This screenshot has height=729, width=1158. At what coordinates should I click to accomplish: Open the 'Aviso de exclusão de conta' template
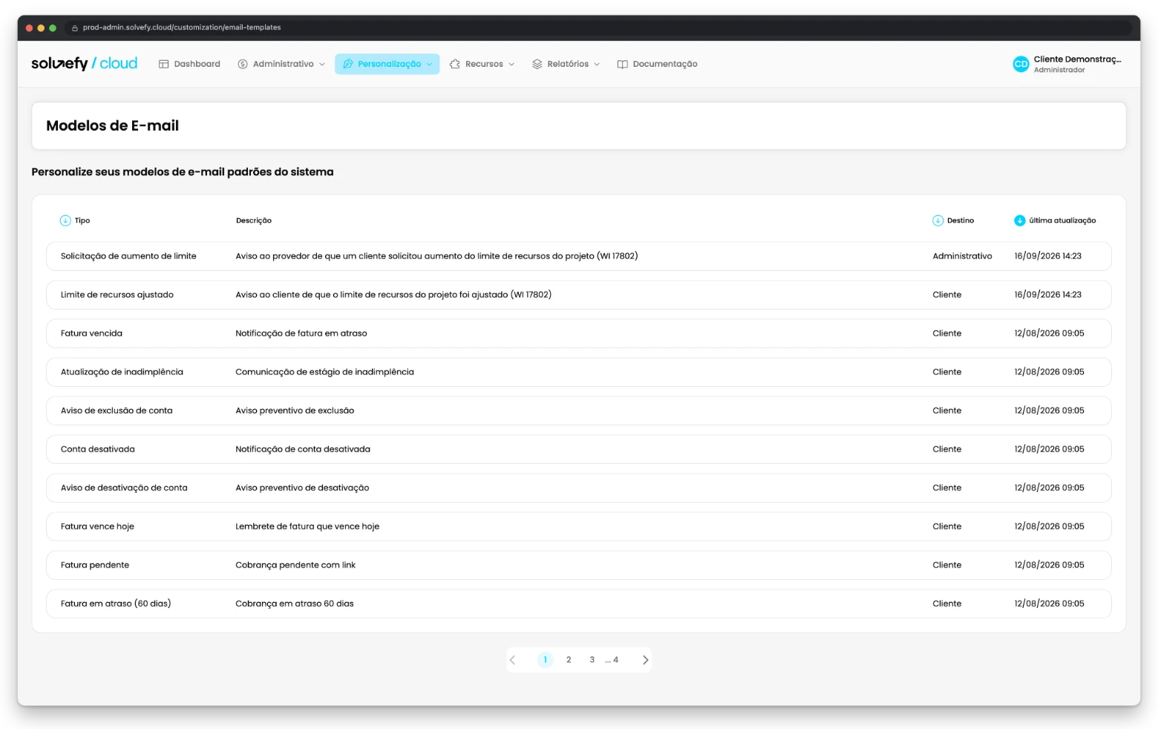click(x=579, y=411)
